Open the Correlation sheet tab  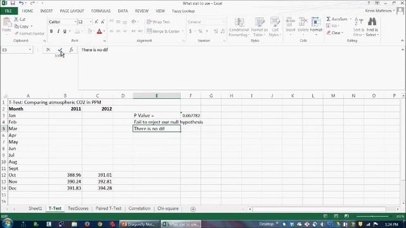(140, 208)
